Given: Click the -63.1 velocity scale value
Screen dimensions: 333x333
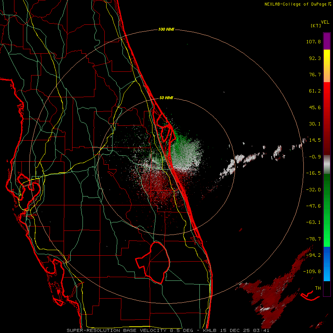Looking at the screenshot, I should [313, 222].
